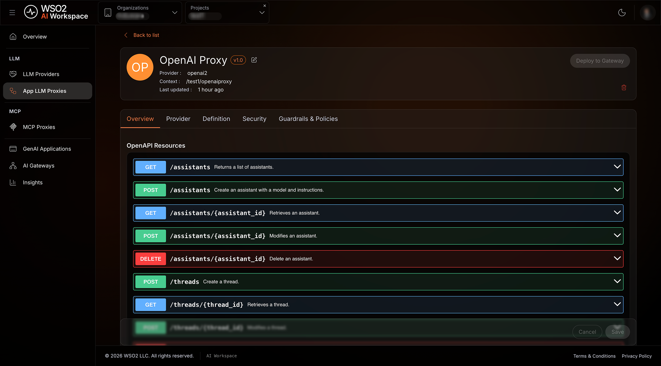Expand POST /threads resource row
The width and height of the screenshot is (661, 366).
378,282
